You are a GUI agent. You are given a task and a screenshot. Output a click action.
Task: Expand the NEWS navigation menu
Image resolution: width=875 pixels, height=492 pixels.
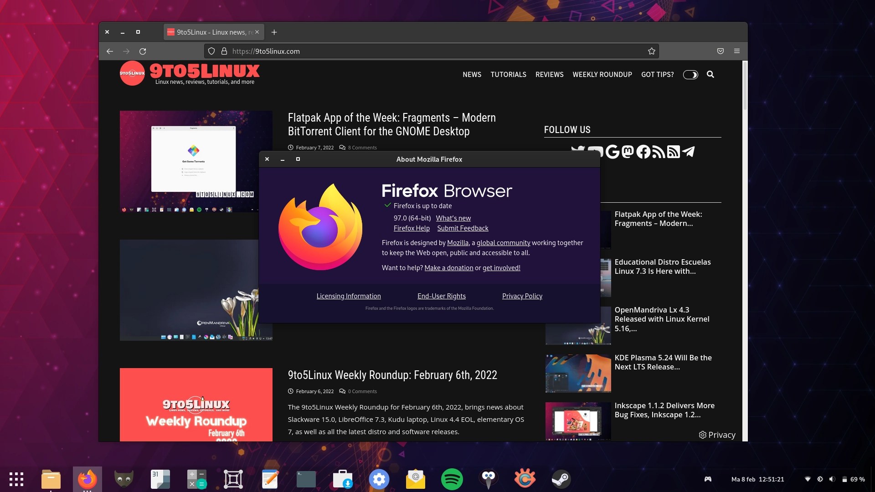point(471,74)
